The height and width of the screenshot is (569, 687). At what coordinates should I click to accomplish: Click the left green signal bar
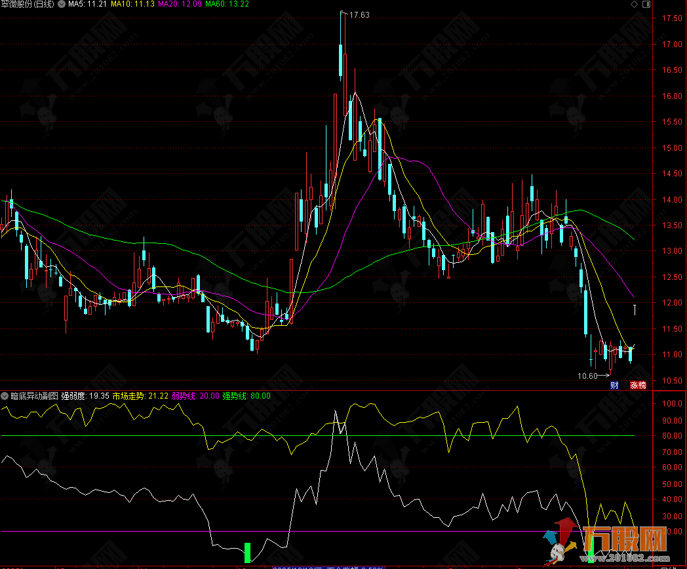247,552
